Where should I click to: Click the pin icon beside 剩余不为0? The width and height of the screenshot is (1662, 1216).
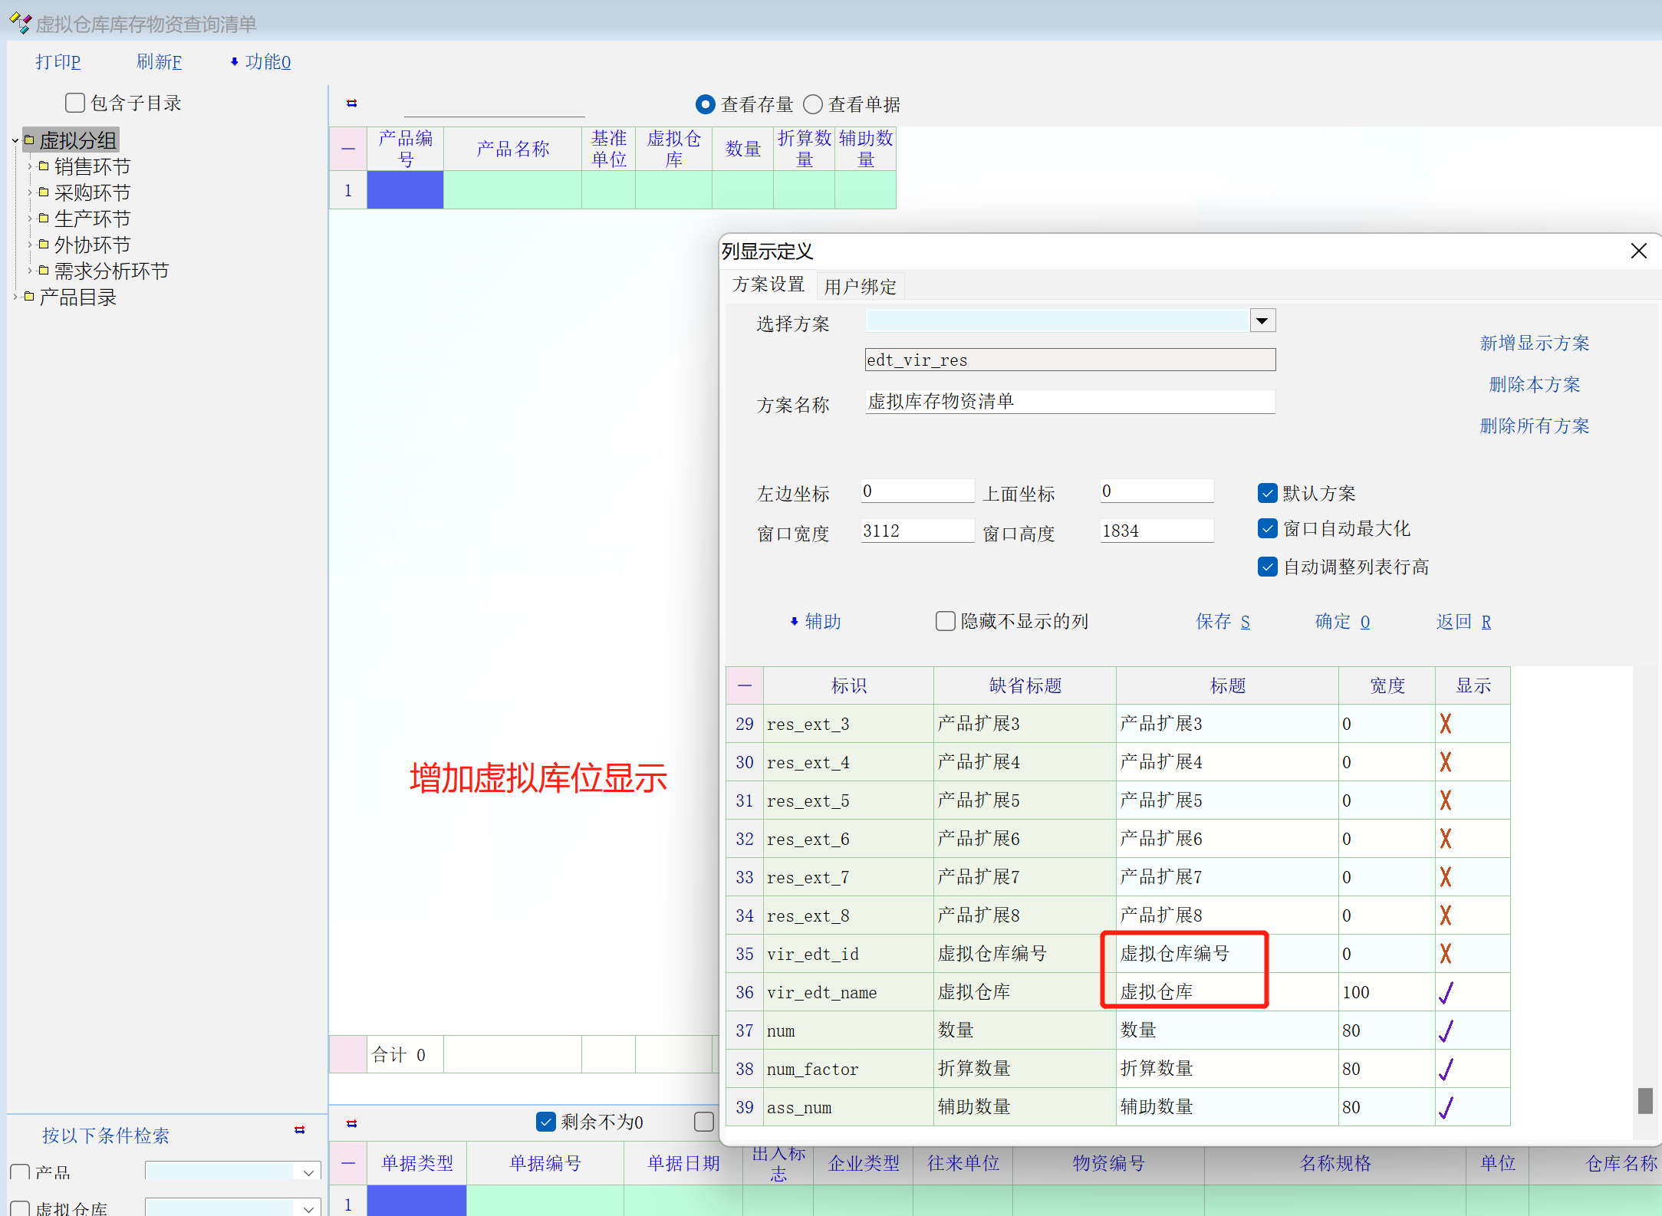351,1123
